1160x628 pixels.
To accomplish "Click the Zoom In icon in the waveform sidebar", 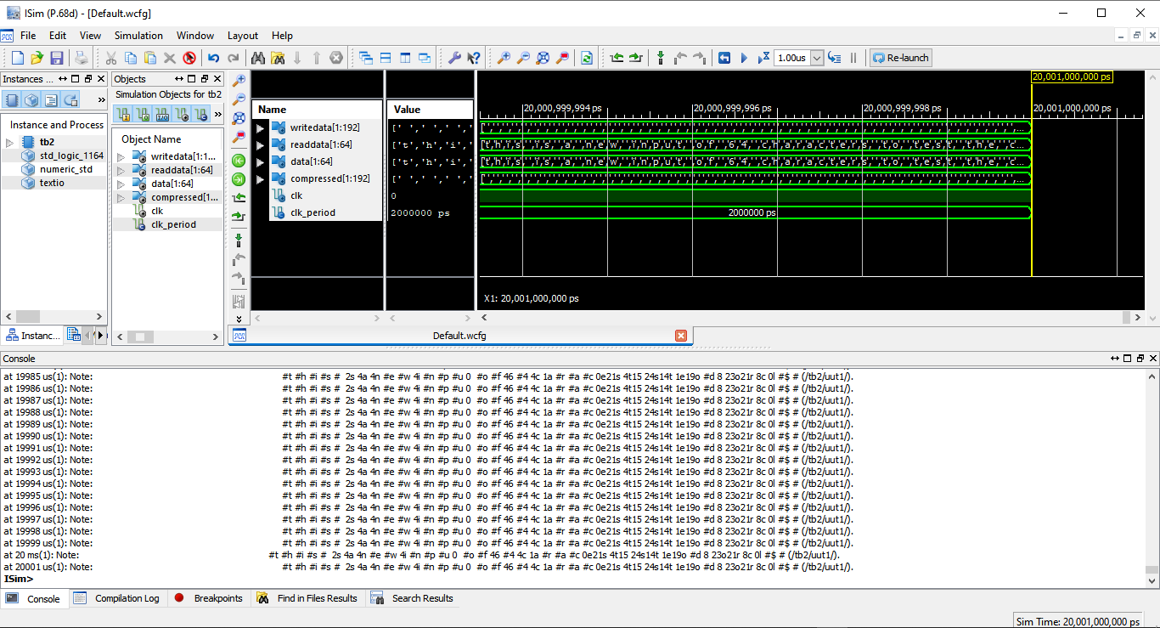I will 239,80.
